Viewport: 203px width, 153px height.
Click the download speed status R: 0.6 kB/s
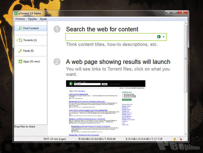(x=97, y=139)
